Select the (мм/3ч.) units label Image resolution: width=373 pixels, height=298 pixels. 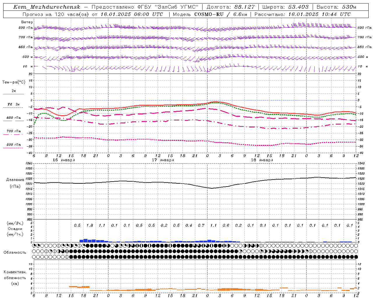point(15,223)
